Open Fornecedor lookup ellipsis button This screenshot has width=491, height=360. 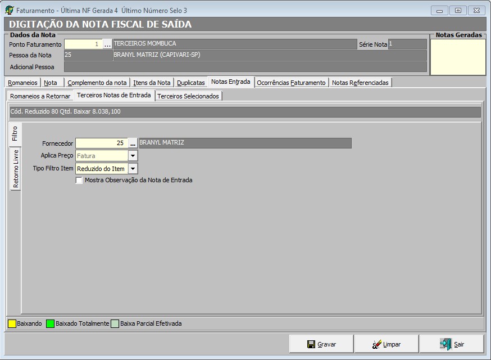point(133,143)
